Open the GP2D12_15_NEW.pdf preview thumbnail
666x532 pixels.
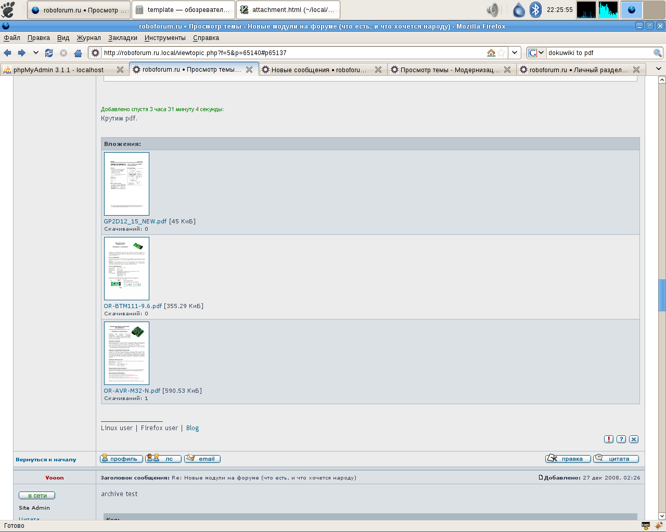click(x=126, y=184)
